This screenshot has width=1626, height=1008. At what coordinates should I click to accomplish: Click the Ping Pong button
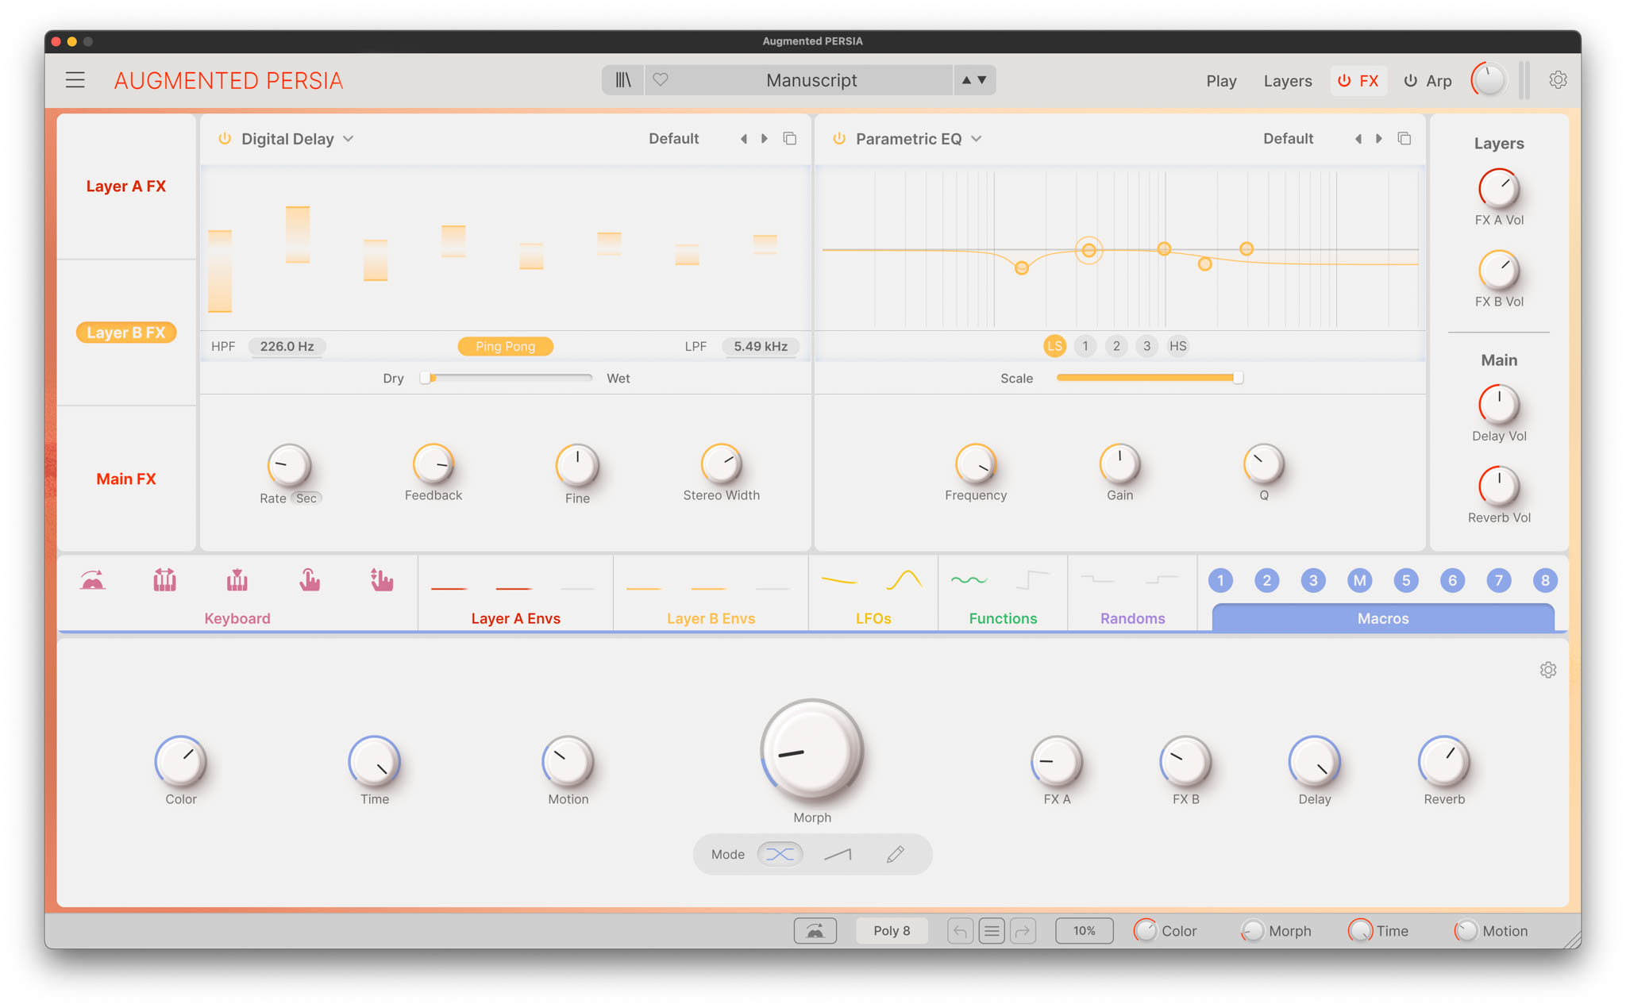505,346
